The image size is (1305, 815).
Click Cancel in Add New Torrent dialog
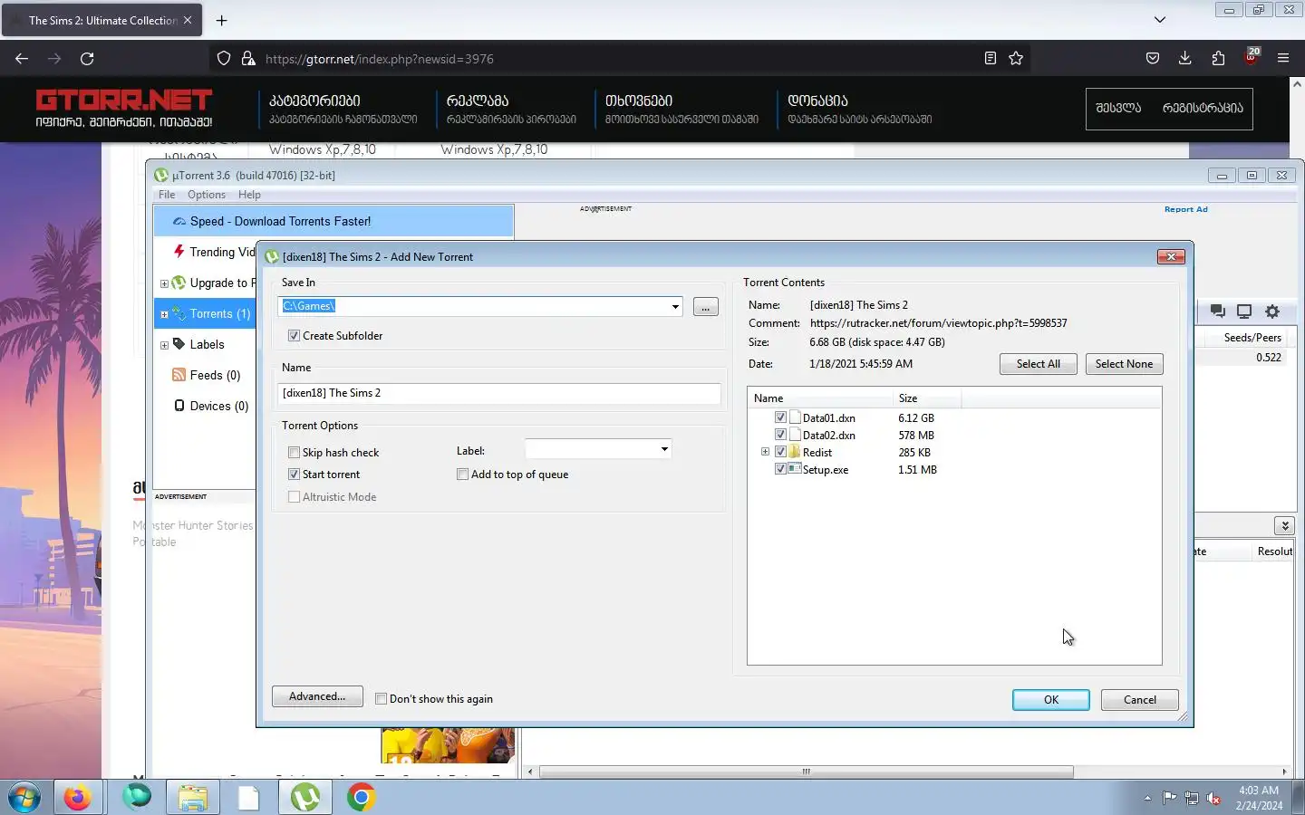1139,700
